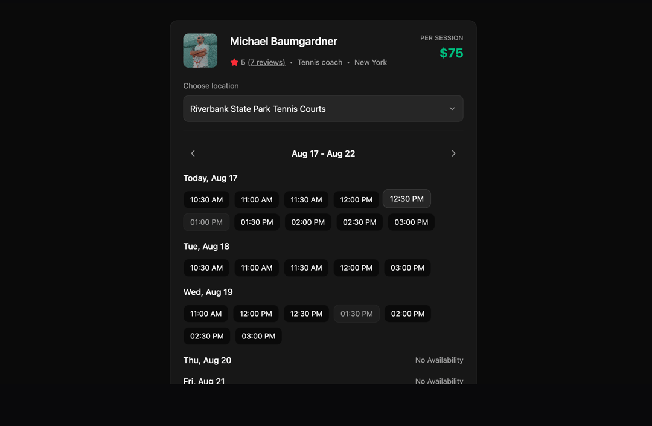Open Michael Baumgardner's profile photo

[x=200, y=51]
